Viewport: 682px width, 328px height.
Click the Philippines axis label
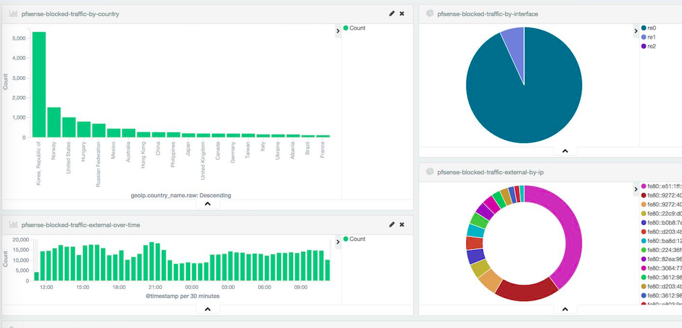tap(173, 154)
